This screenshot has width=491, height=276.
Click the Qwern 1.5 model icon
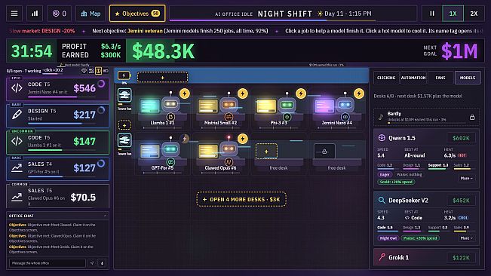pyautogui.click(x=382, y=138)
